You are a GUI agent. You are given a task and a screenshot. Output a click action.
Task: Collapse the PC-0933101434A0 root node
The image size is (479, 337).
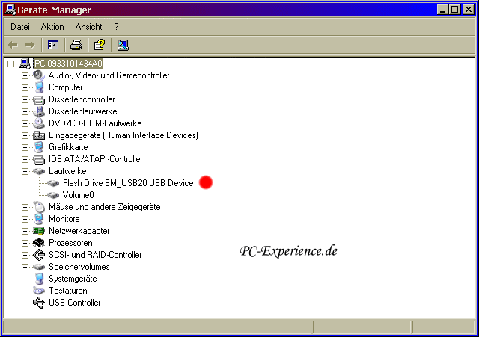pos(11,64)
